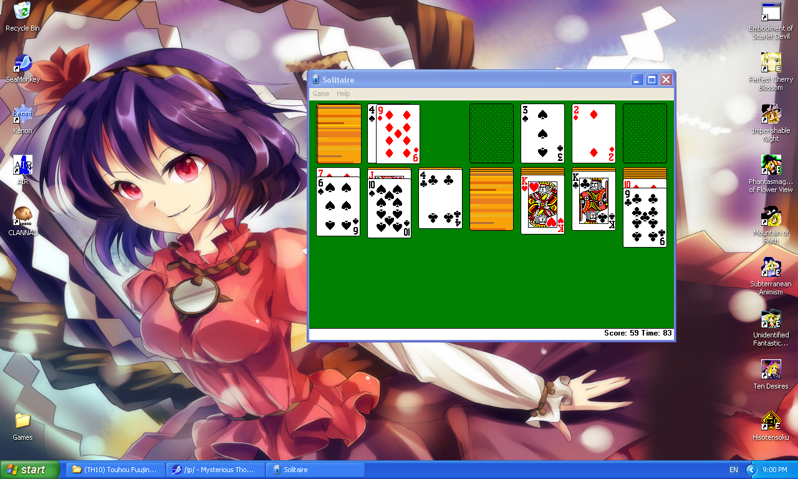
Task: Select Subterranean Animism shortcut
Action: click(771, 276)
